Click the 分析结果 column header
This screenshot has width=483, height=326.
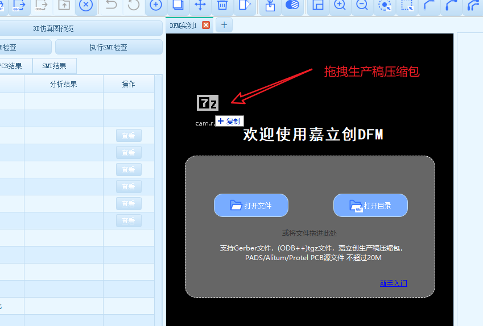click(x=64, y=84)
